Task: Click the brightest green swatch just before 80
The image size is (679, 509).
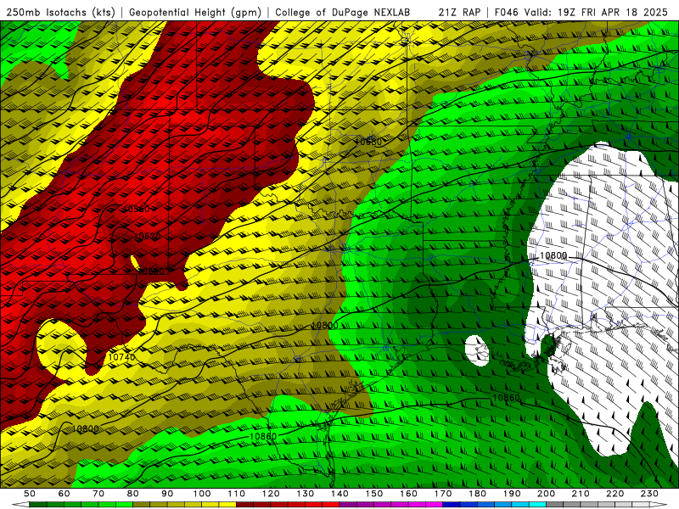Action: (x=124, y=504)
